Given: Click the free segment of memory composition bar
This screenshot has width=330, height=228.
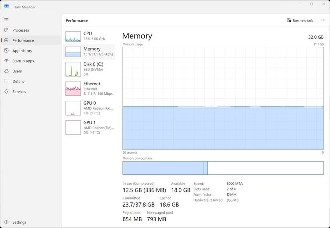Looking at the screenshot, I should tap(265, 168).
